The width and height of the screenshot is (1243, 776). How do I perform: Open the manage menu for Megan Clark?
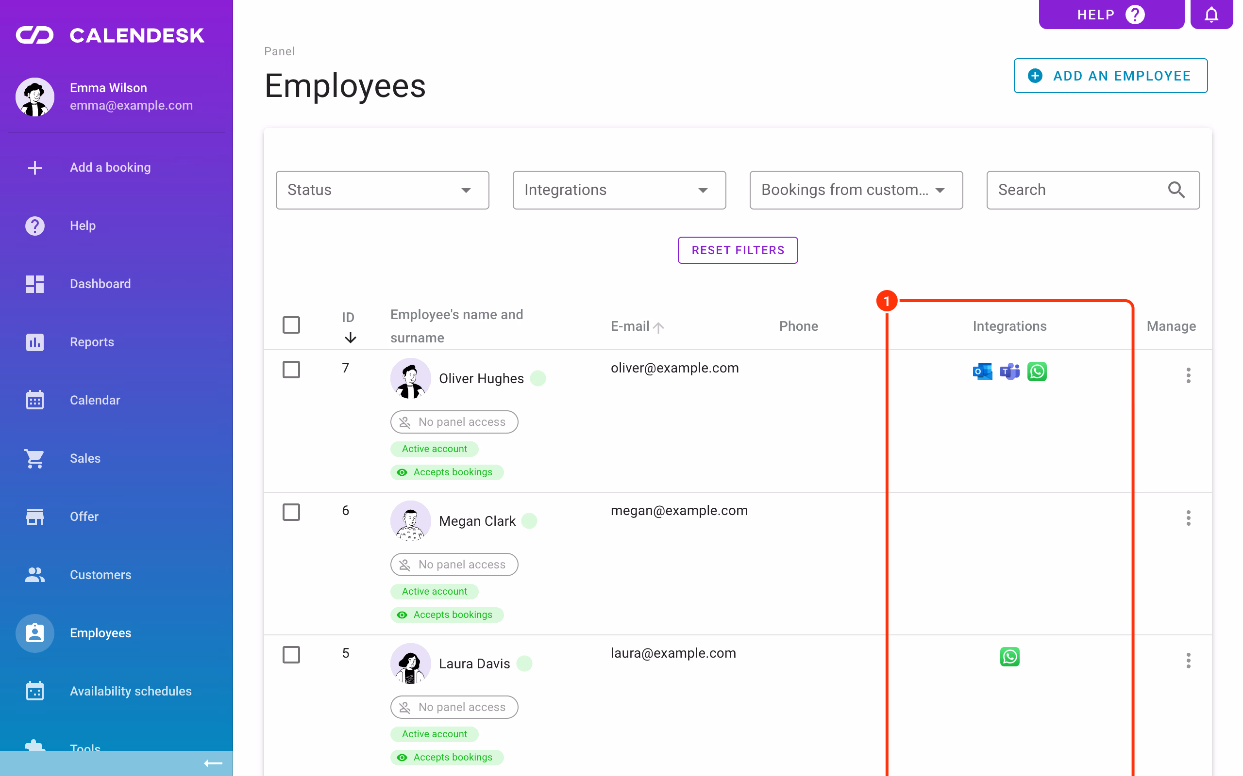[1188, 518]
